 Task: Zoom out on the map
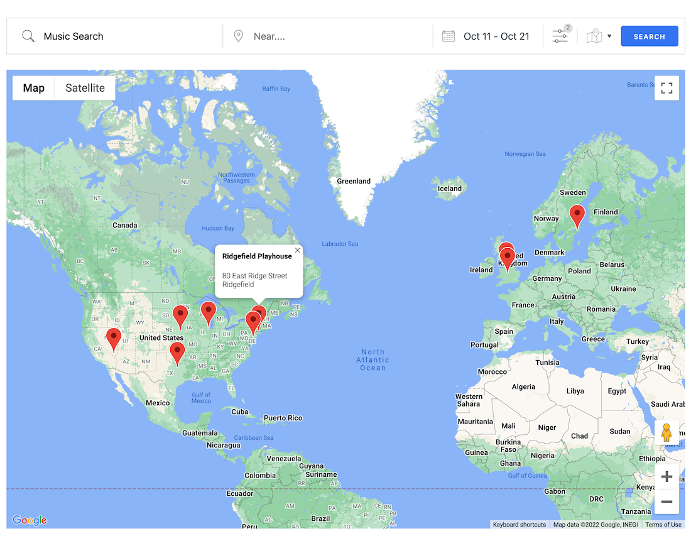(667, 502)
